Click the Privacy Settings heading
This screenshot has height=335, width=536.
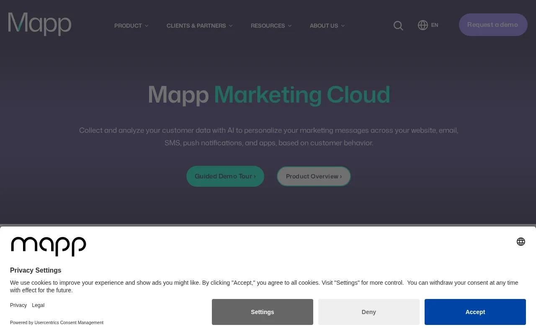coord(36,271)
